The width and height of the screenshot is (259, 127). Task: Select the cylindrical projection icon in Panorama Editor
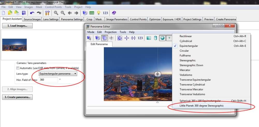156,38
